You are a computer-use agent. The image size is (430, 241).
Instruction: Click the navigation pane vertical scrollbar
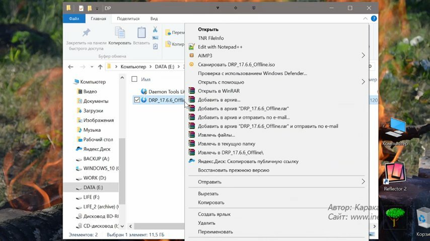tap(122, 171)
